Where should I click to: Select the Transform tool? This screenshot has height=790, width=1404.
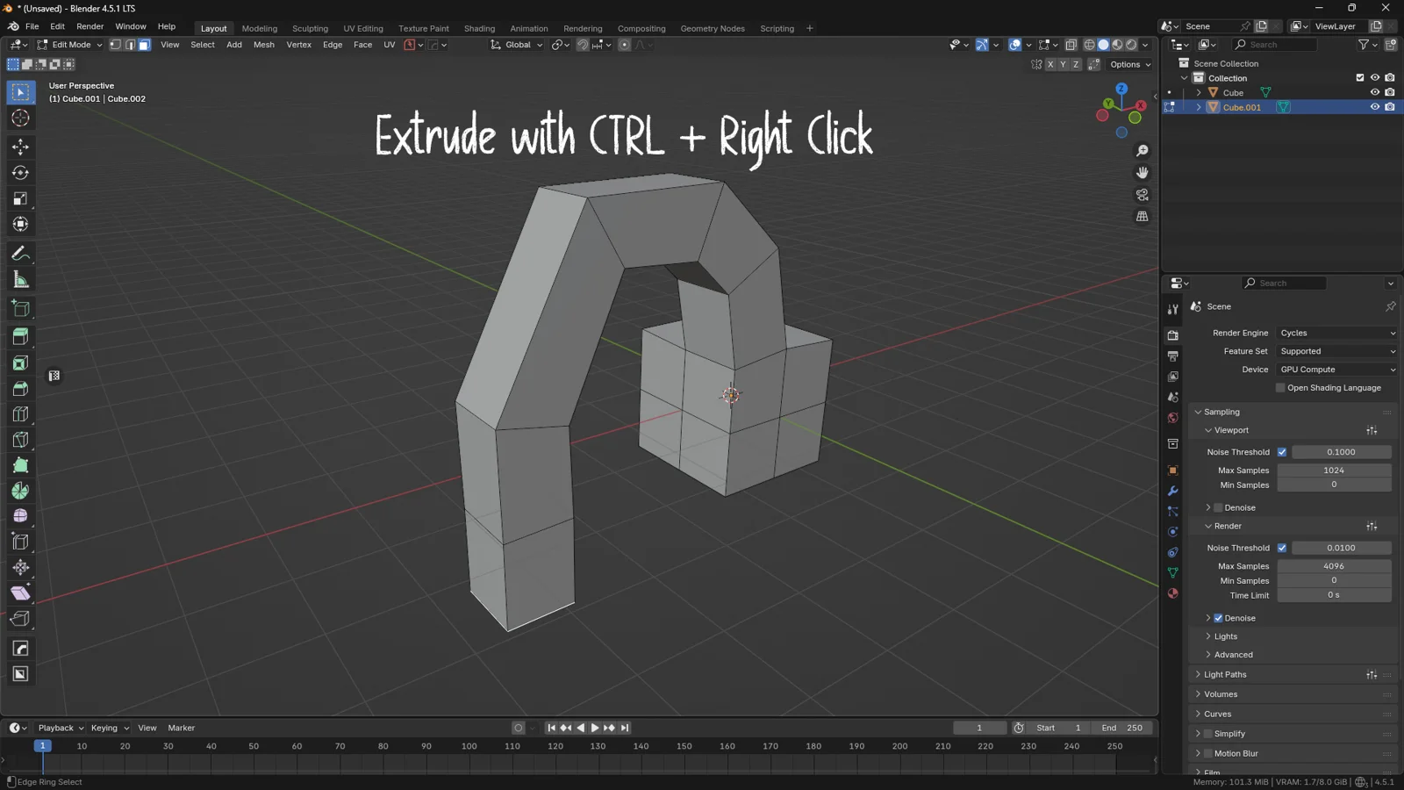click(20, 225)
